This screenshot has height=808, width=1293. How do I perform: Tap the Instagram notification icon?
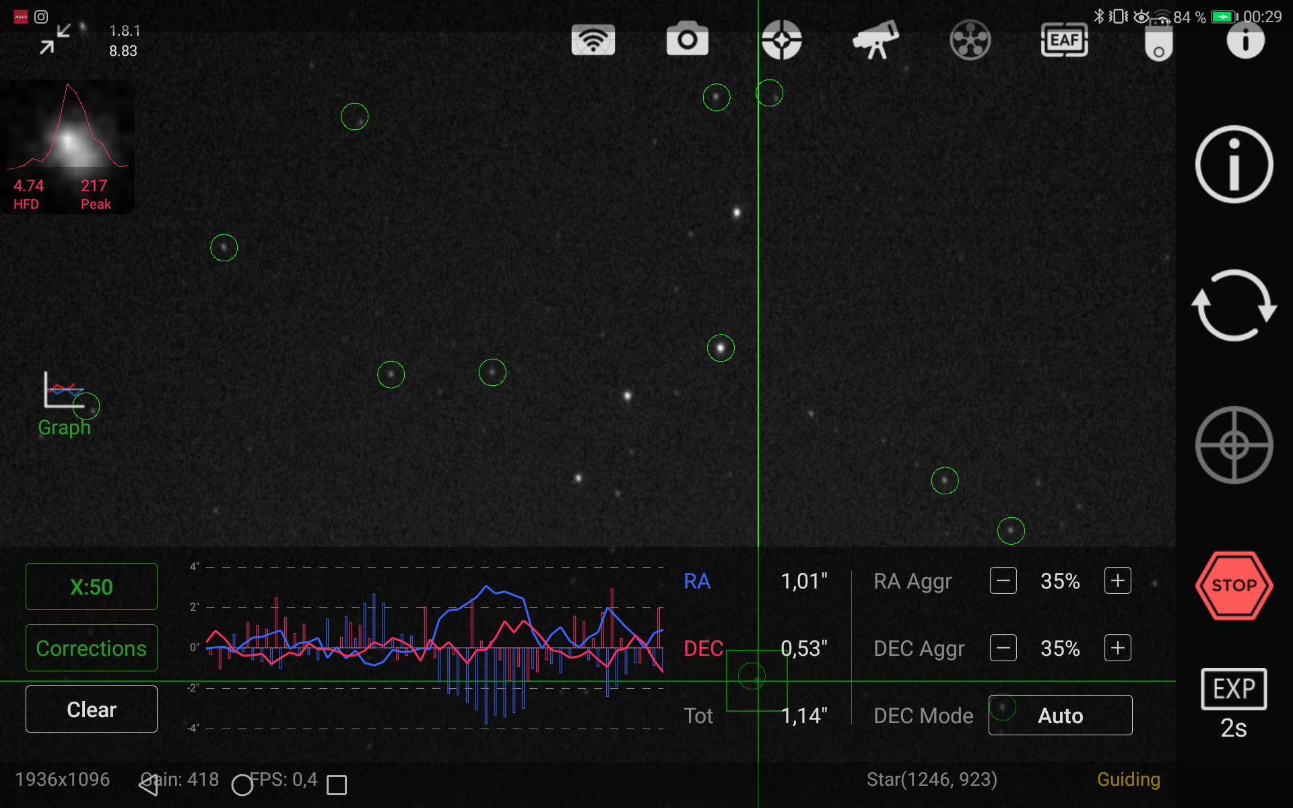click(41, 17)
